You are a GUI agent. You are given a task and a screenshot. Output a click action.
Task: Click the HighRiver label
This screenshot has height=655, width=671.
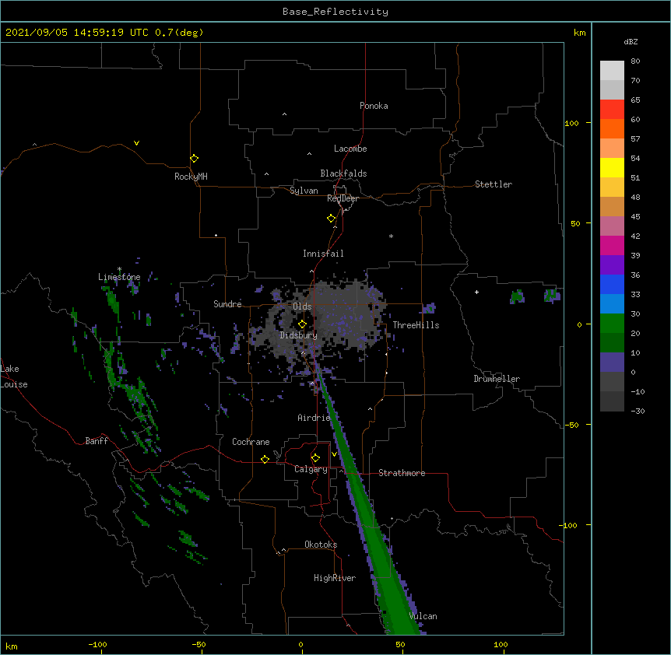pyautogui.click(x=335, y=578)
